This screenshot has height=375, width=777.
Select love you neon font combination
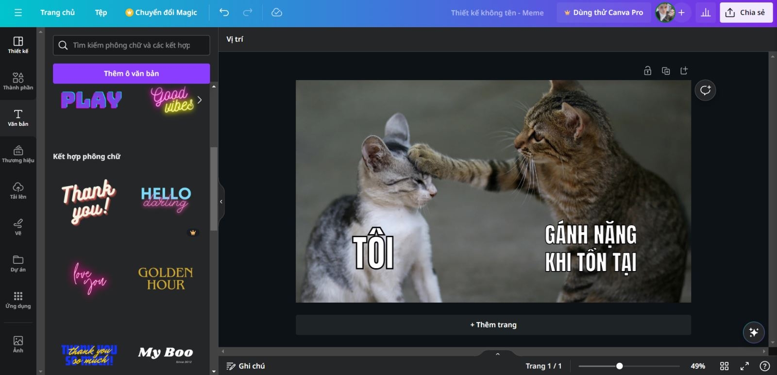point(89,278)
